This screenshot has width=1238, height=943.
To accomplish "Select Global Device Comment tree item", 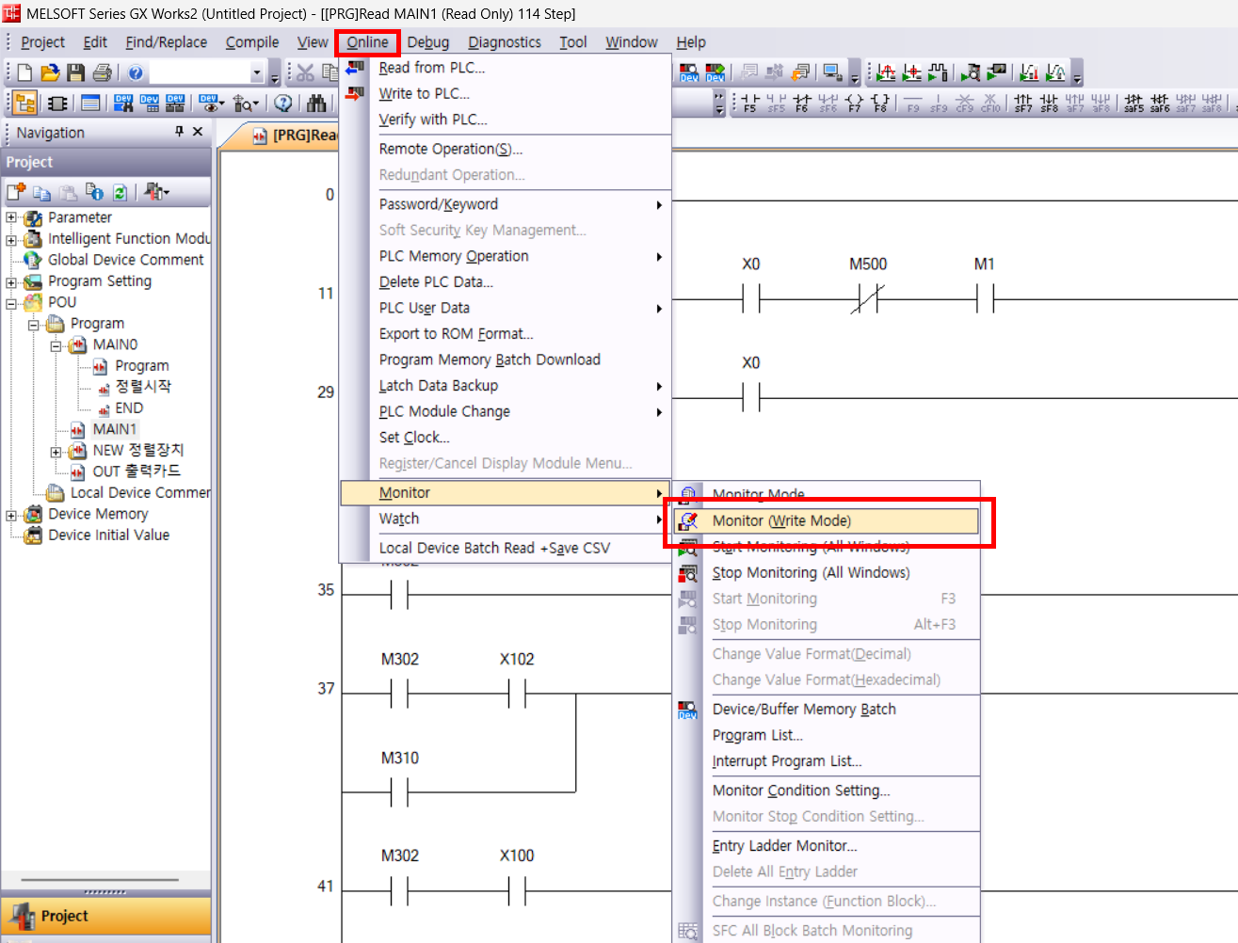I will pos(126,260).
